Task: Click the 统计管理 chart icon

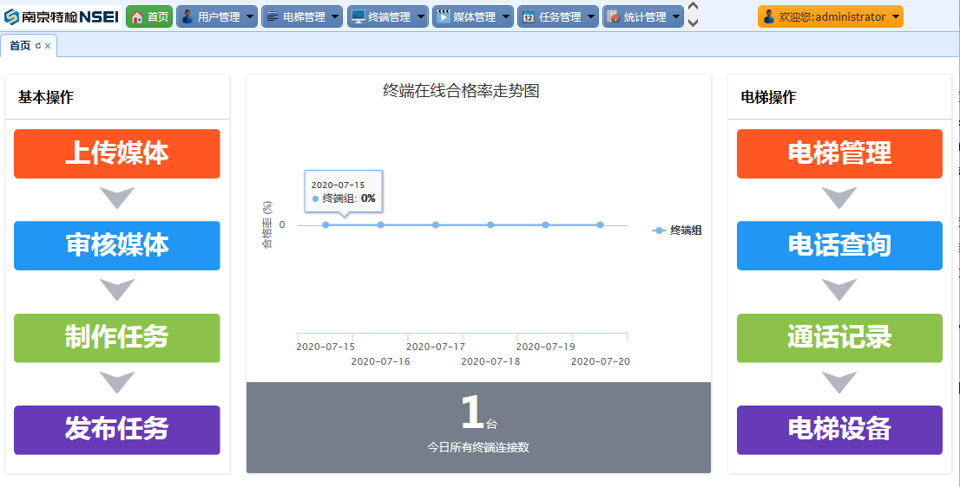Action: point(614,16)
